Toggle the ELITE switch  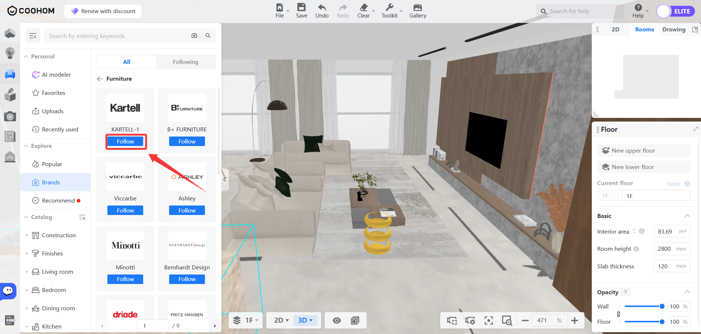pyautogui.click(x=675, y=11)
